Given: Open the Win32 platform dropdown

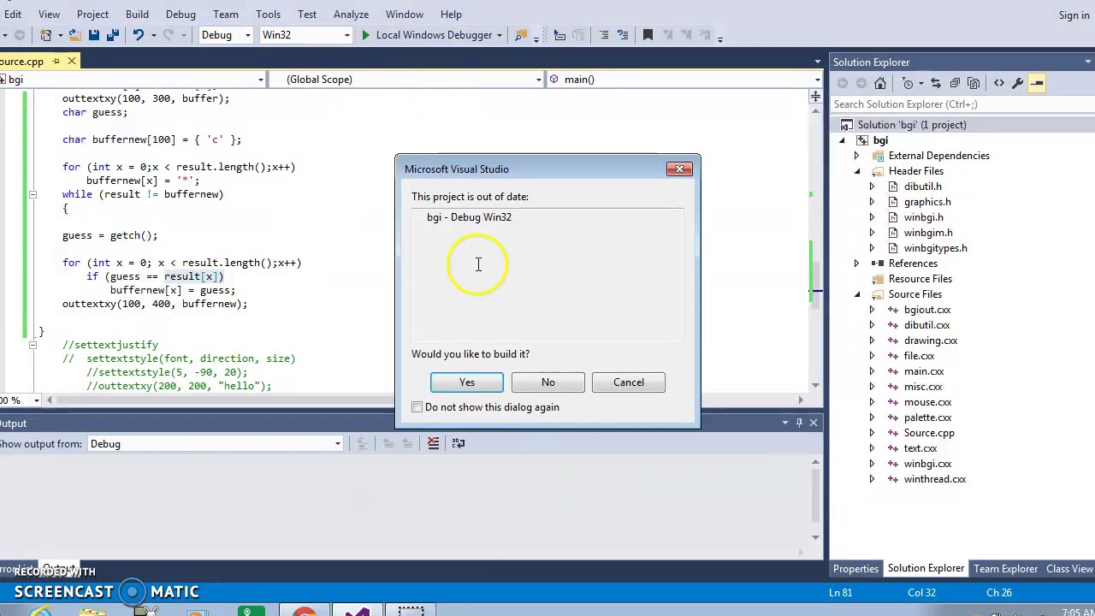Looking at the screenshot, I should click(305, 35).
